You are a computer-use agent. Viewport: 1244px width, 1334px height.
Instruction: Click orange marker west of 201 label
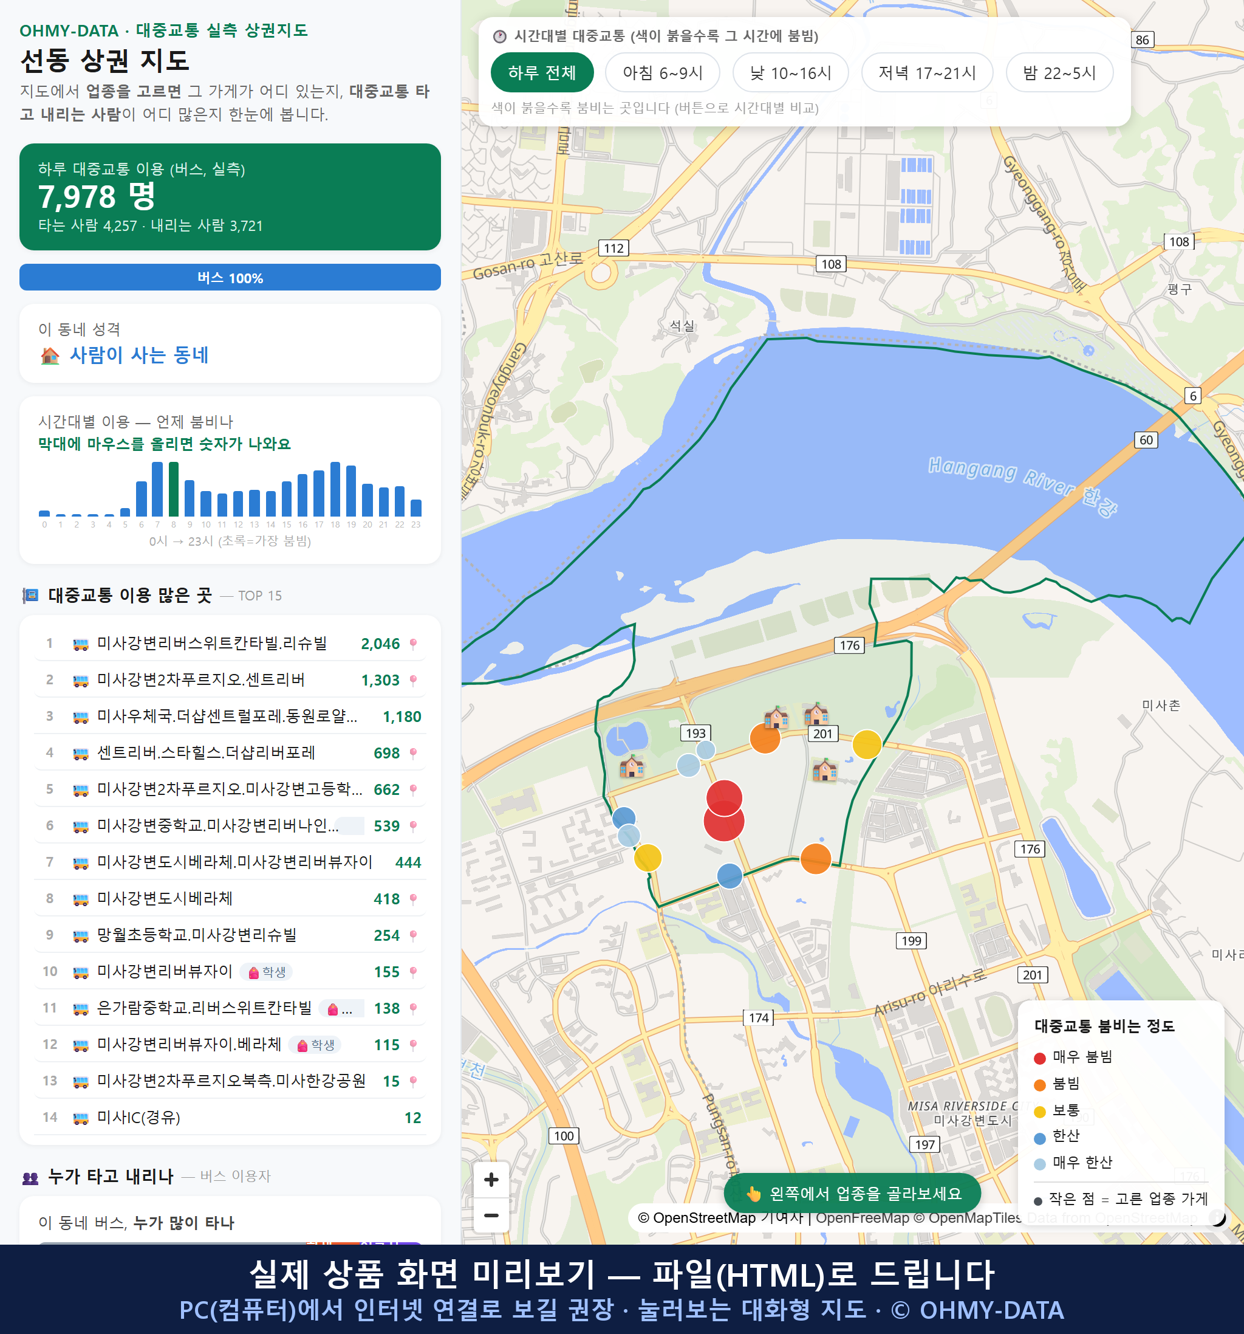point(765,739)
